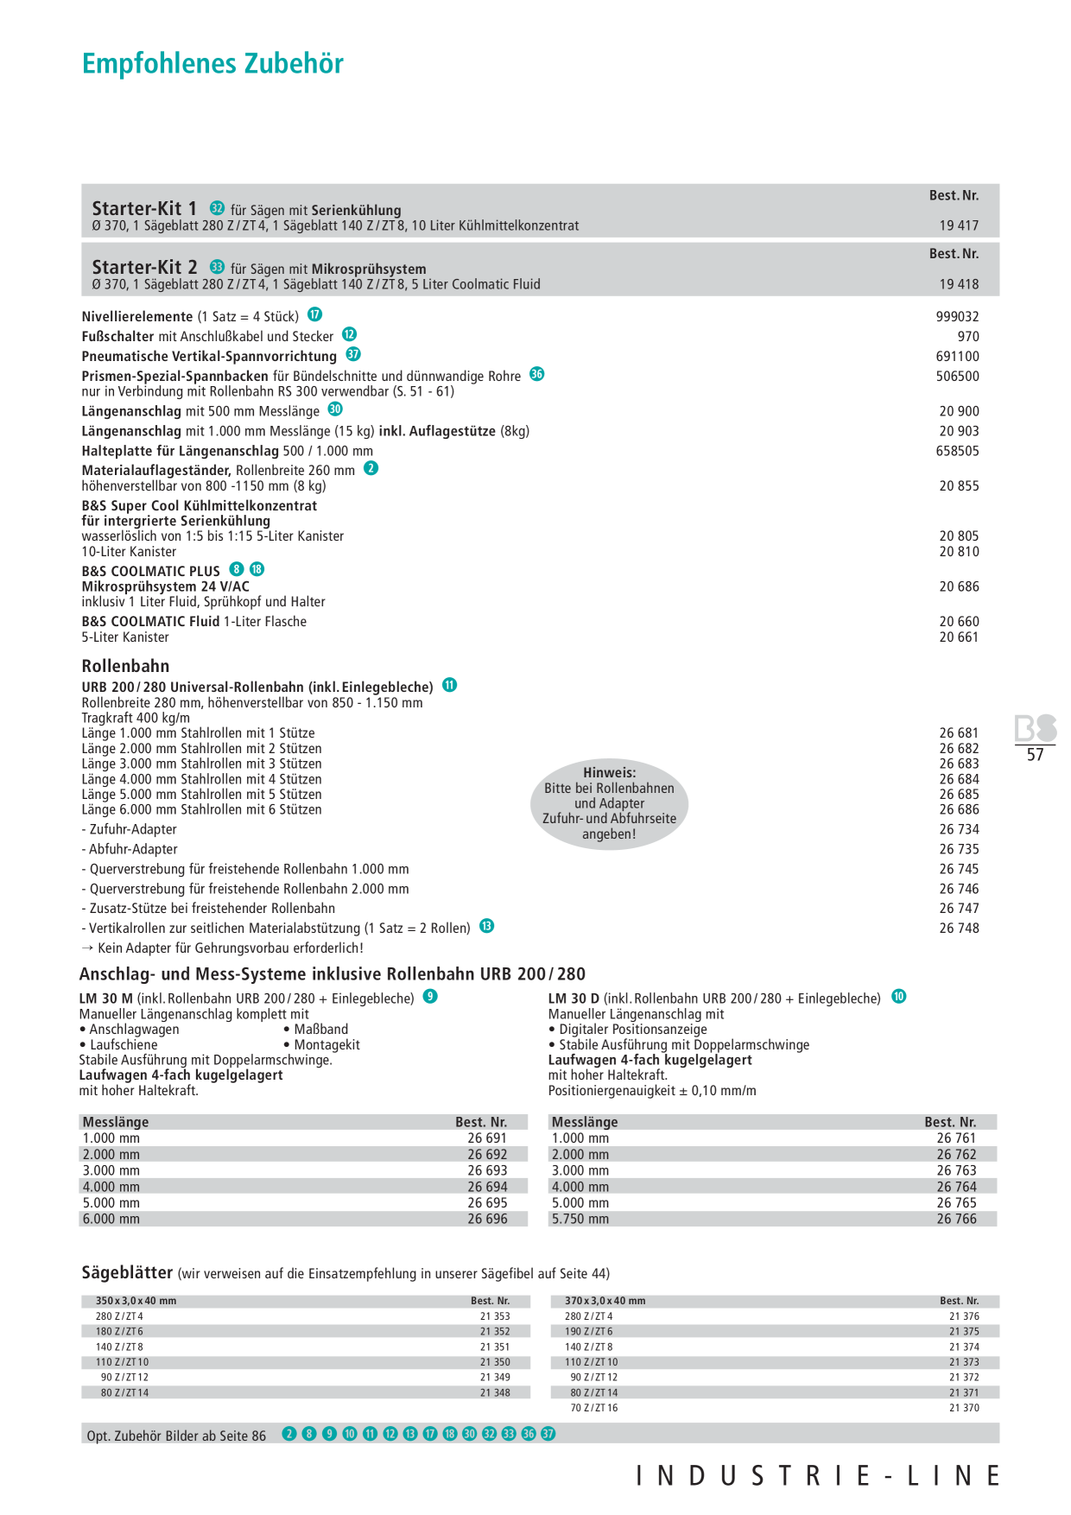Click badge 13 in Opt. Zubehör footer row
The width and height of the screenshot is (1071, 1515).
pos(410,1434)
